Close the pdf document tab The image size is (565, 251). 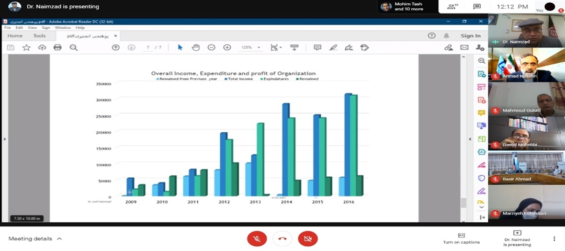(x=115, y=36)
